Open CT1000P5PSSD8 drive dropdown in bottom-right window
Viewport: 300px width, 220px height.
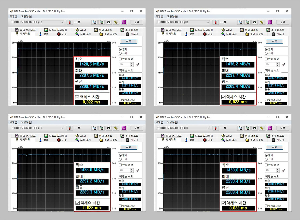pyautogui.click(x=183, y=128)
